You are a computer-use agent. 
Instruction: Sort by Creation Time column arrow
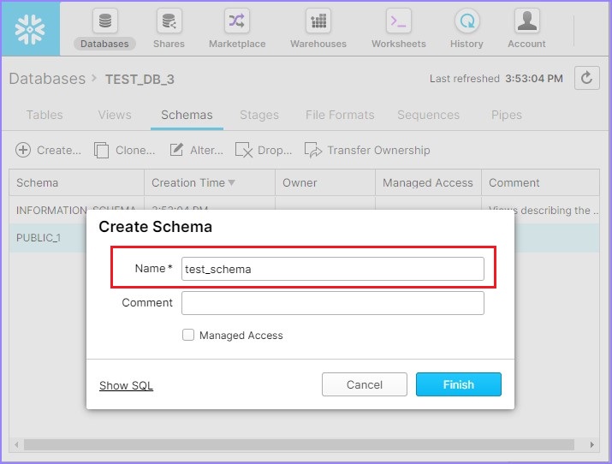(x=231, y=183)
